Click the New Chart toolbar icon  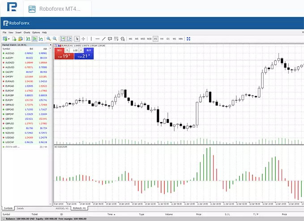pos(4,39)
